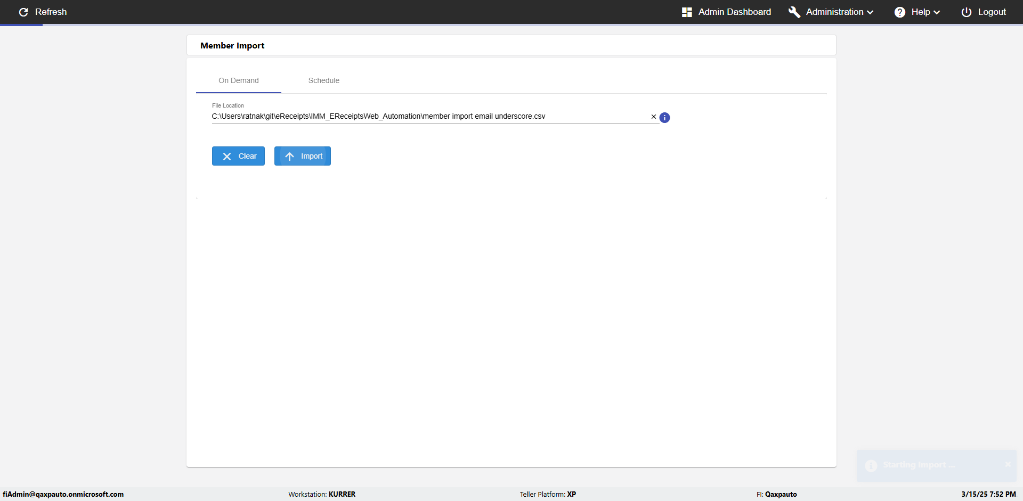Open the File Location info icon
1023x501 pixels.
click(x=664, y=118)
